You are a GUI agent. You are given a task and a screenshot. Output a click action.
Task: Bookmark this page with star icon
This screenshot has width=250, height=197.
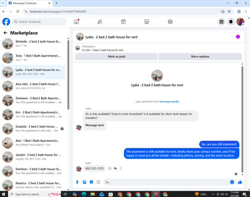[229, 12]
